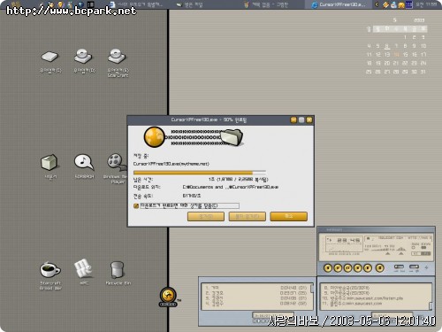
Task: Click Winamp next track button
Action: pos(368,268)
